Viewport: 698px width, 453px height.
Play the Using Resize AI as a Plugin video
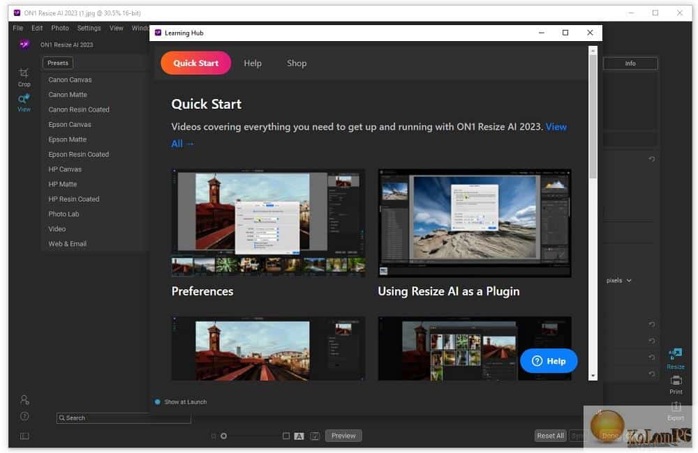point(475,223)
